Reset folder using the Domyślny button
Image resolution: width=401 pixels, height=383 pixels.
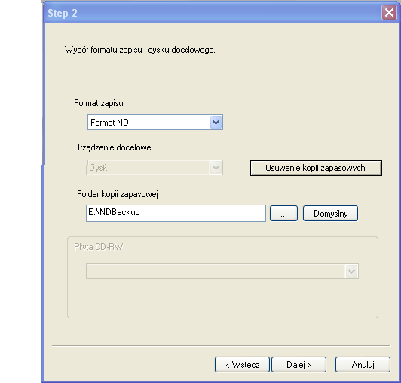[x=330, y=214]
